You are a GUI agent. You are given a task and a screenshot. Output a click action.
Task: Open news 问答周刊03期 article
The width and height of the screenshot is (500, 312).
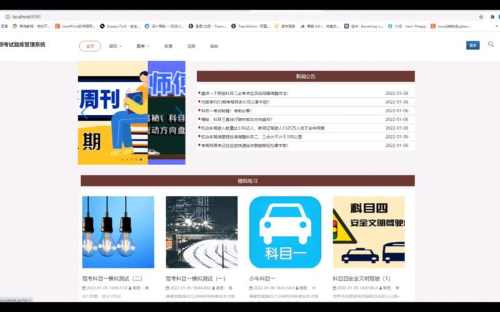[235, 102]
